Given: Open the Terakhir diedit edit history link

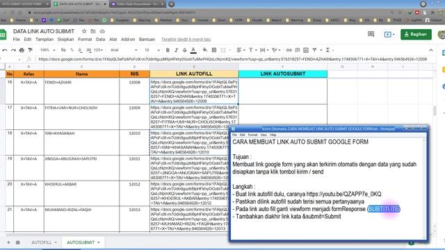Looking at the screenshot, I should tap(186, 40).
